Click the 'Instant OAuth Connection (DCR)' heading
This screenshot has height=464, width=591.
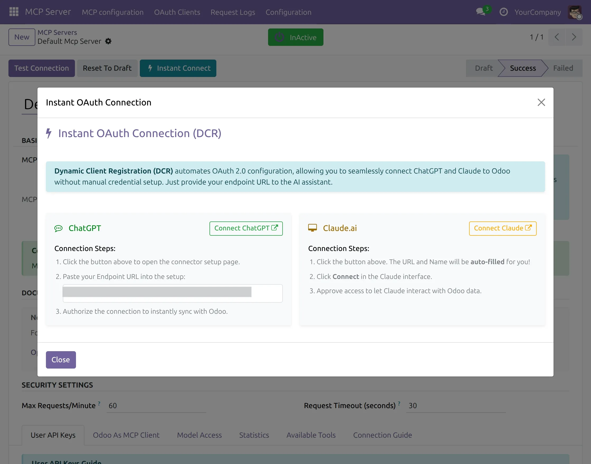[140, 133]
